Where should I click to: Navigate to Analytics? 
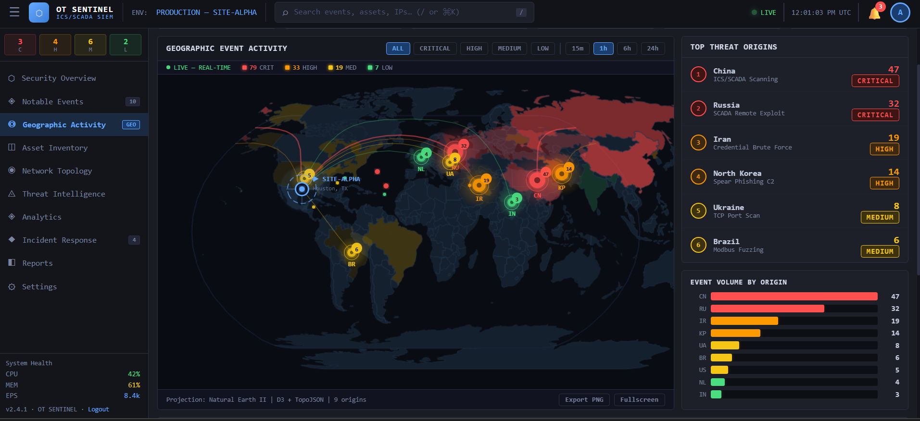(74, 217)
